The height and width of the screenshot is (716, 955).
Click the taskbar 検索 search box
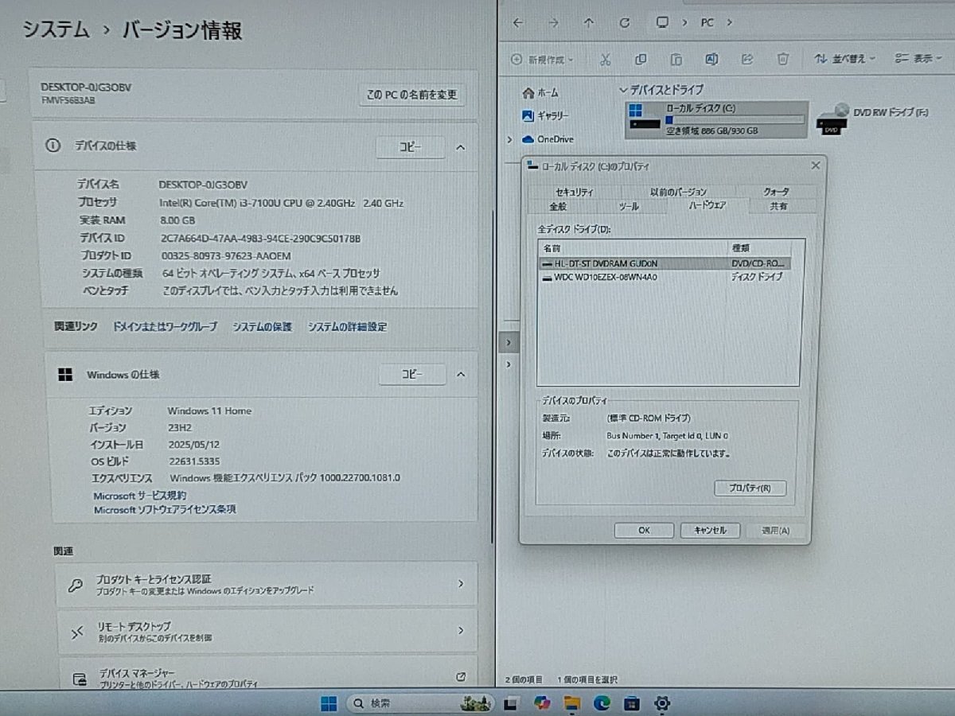point(419,702)
